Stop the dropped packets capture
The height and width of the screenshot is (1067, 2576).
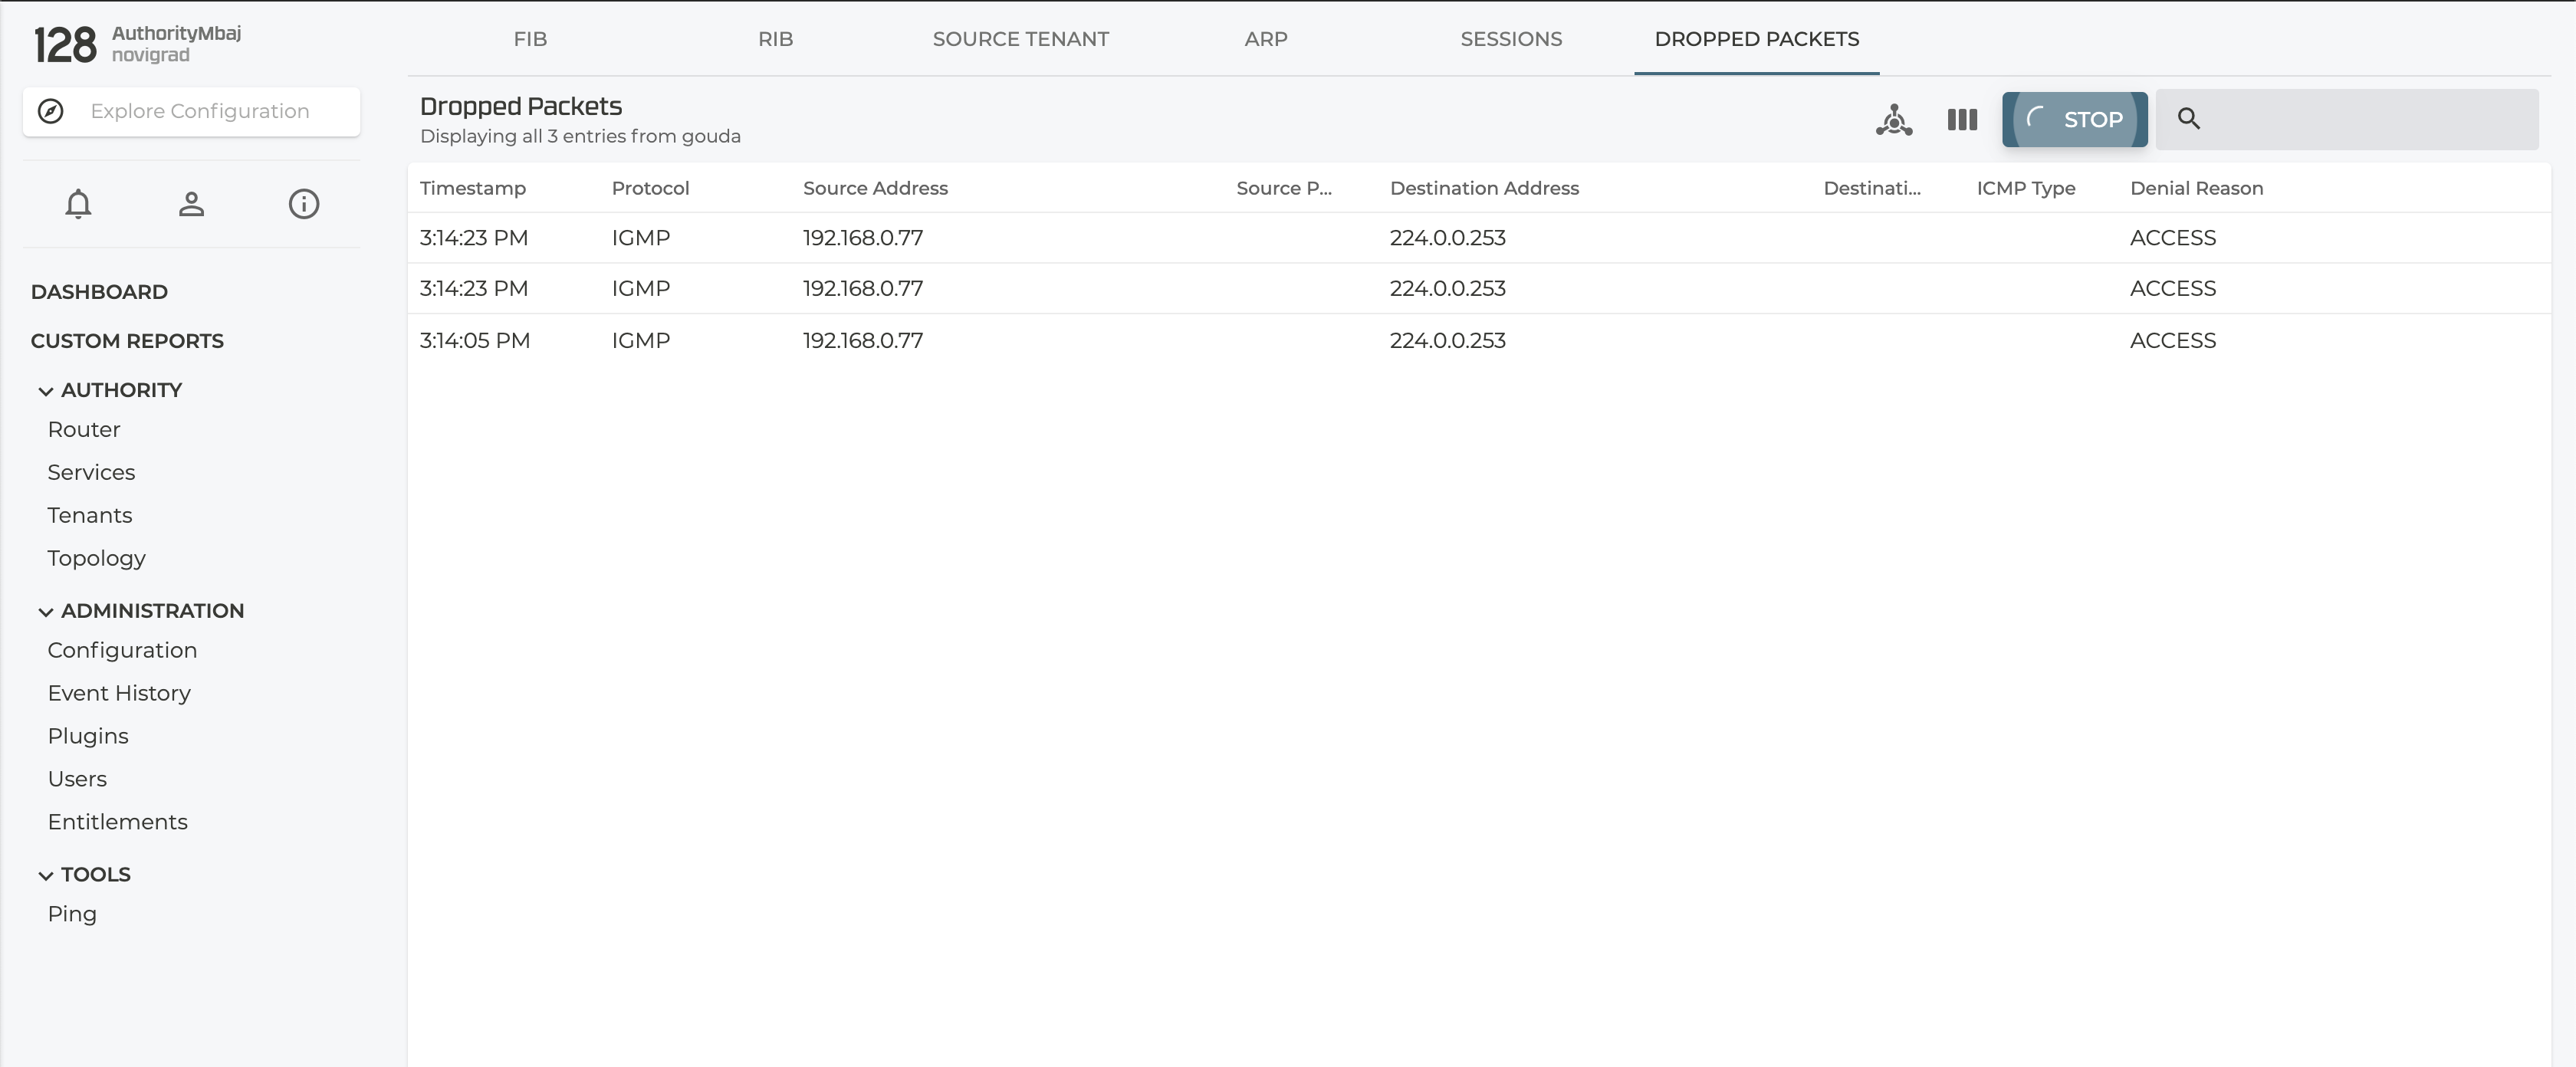[x=2074, y=120]
